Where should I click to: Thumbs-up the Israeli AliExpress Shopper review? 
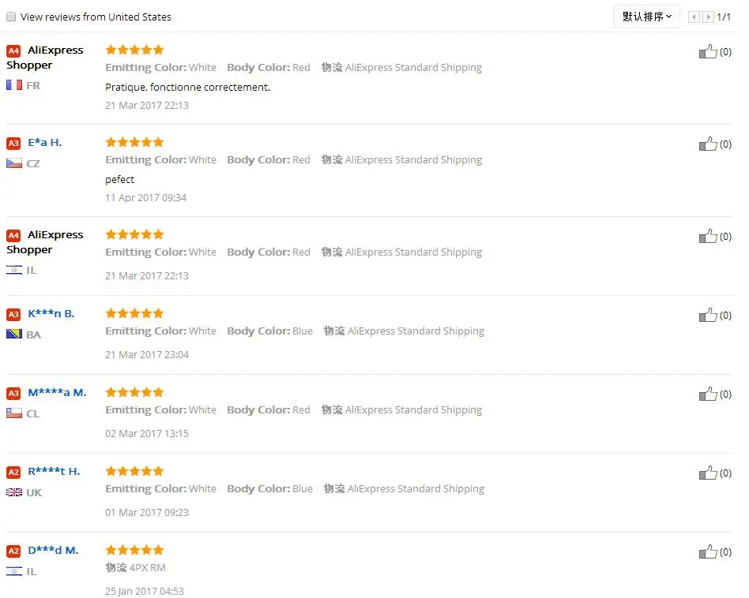[708, 237]
